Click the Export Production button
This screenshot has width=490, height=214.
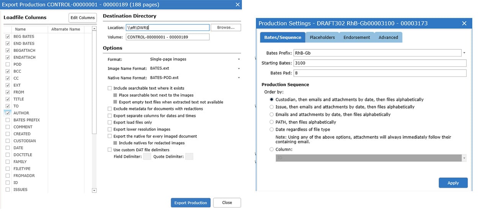tap(190, 203)
